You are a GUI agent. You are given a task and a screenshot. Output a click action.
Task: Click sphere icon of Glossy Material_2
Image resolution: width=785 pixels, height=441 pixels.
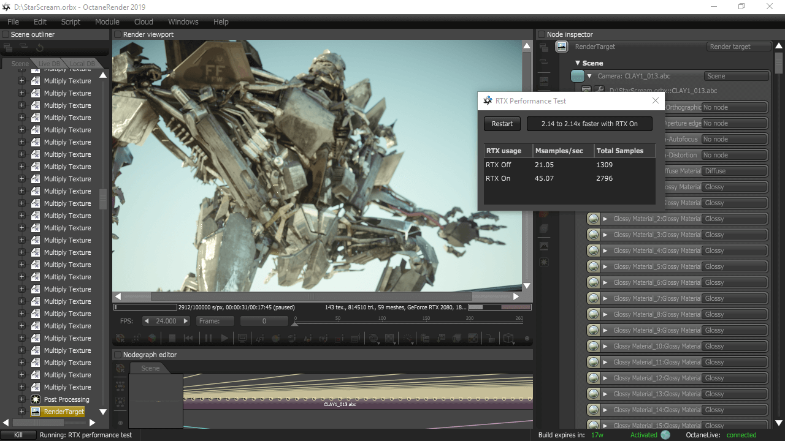tap(593, 219)
